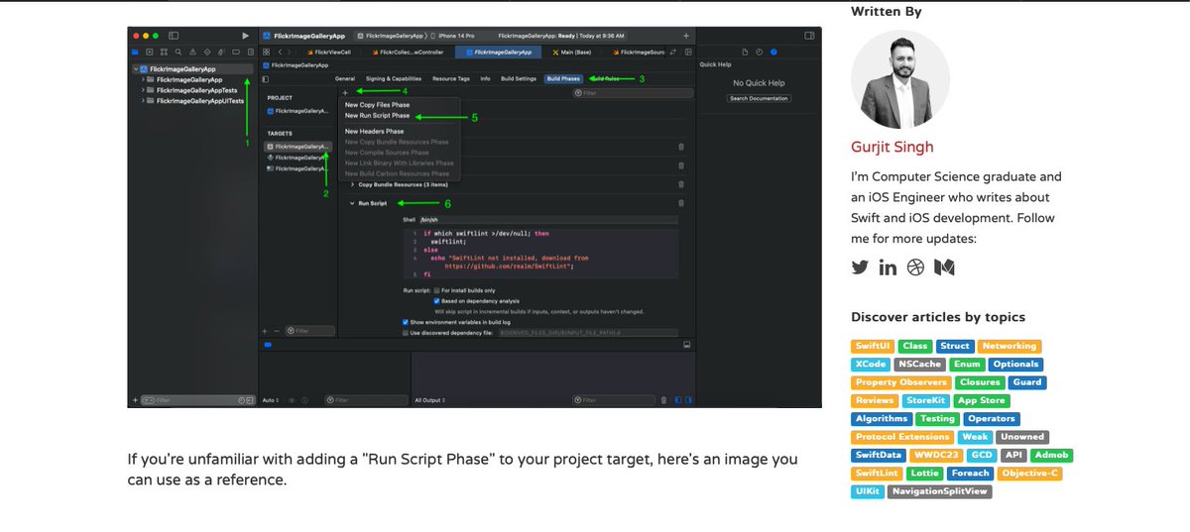Select Signing & Capabilities tab in Xcode
Viewport: 1190px width, 532px height.
tap(393, 78)
